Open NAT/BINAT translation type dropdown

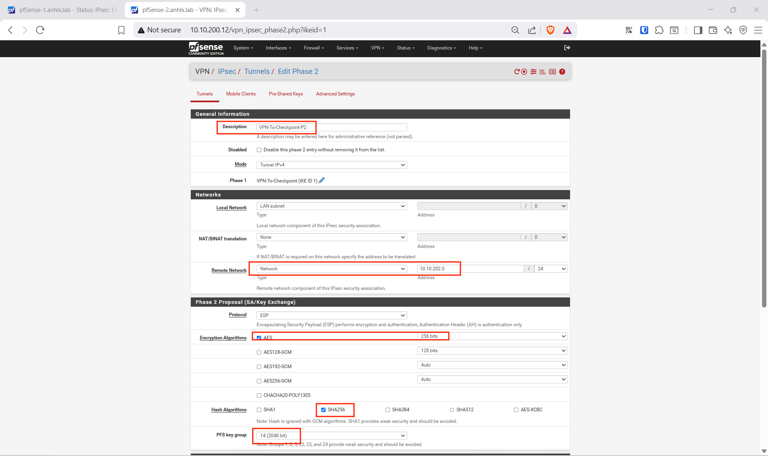(x=332, y=237)
